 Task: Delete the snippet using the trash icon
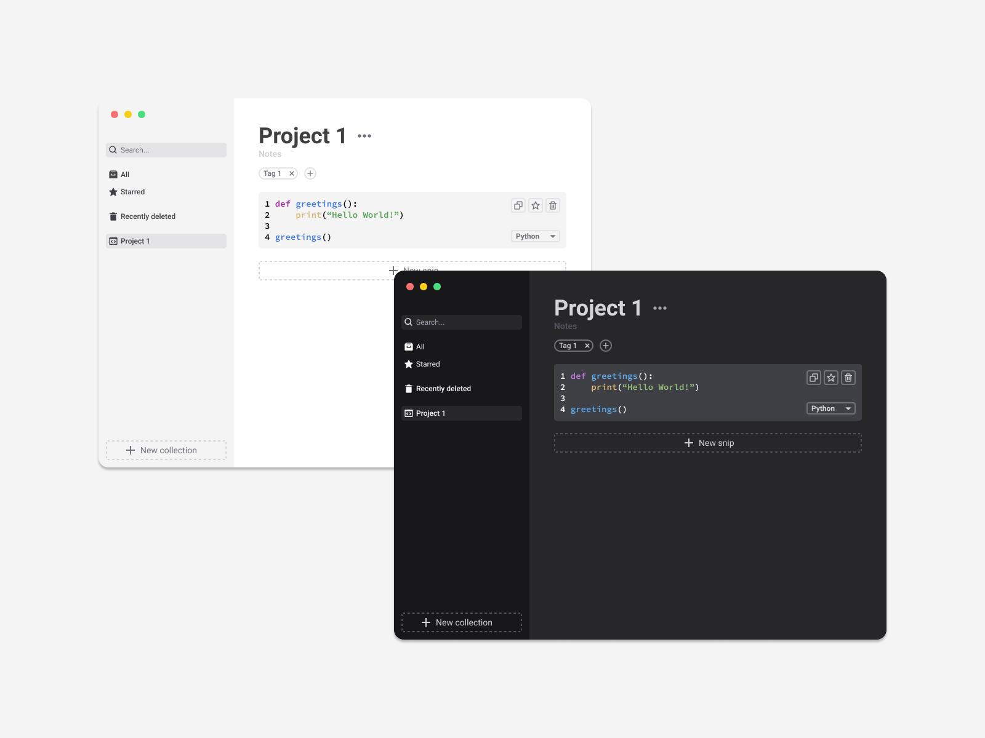pos(553,205)
